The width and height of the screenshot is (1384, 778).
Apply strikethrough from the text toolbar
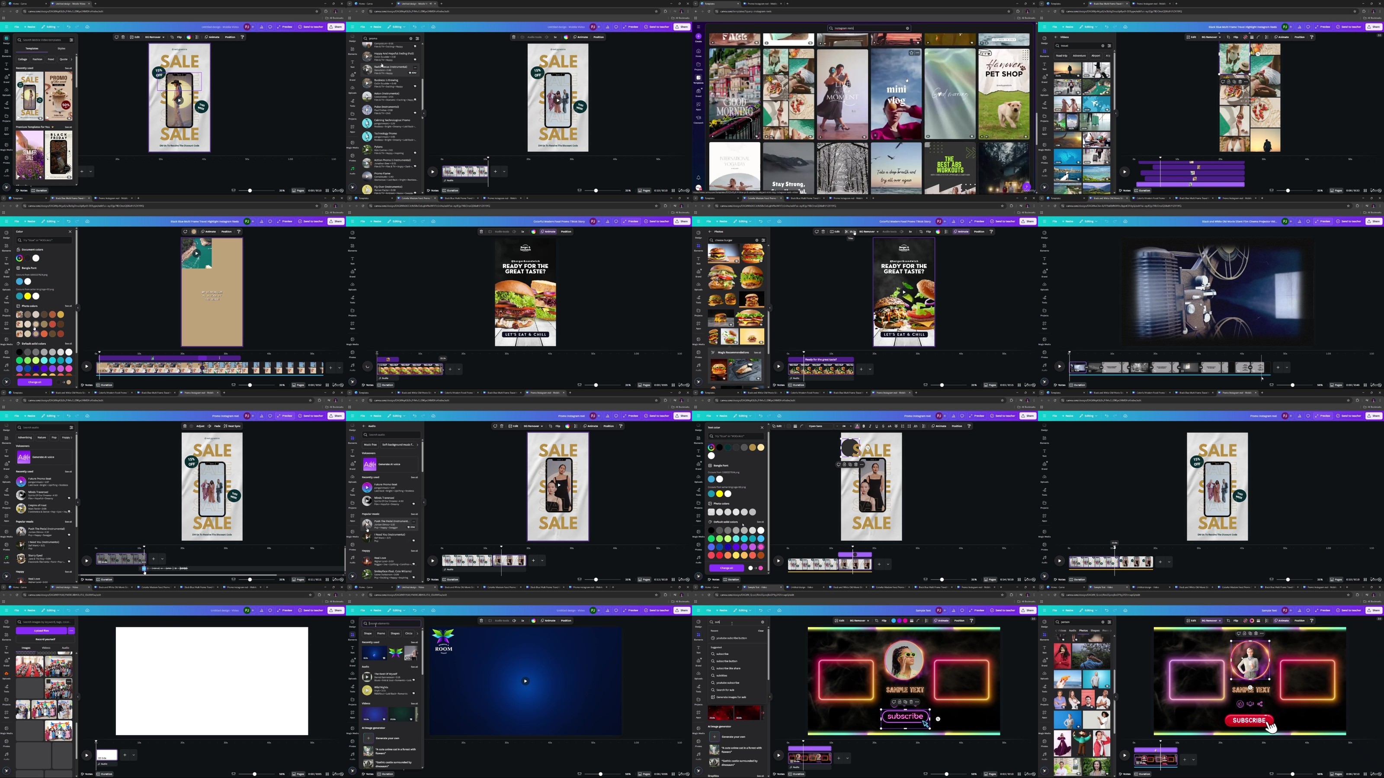[x=883, y=426]
